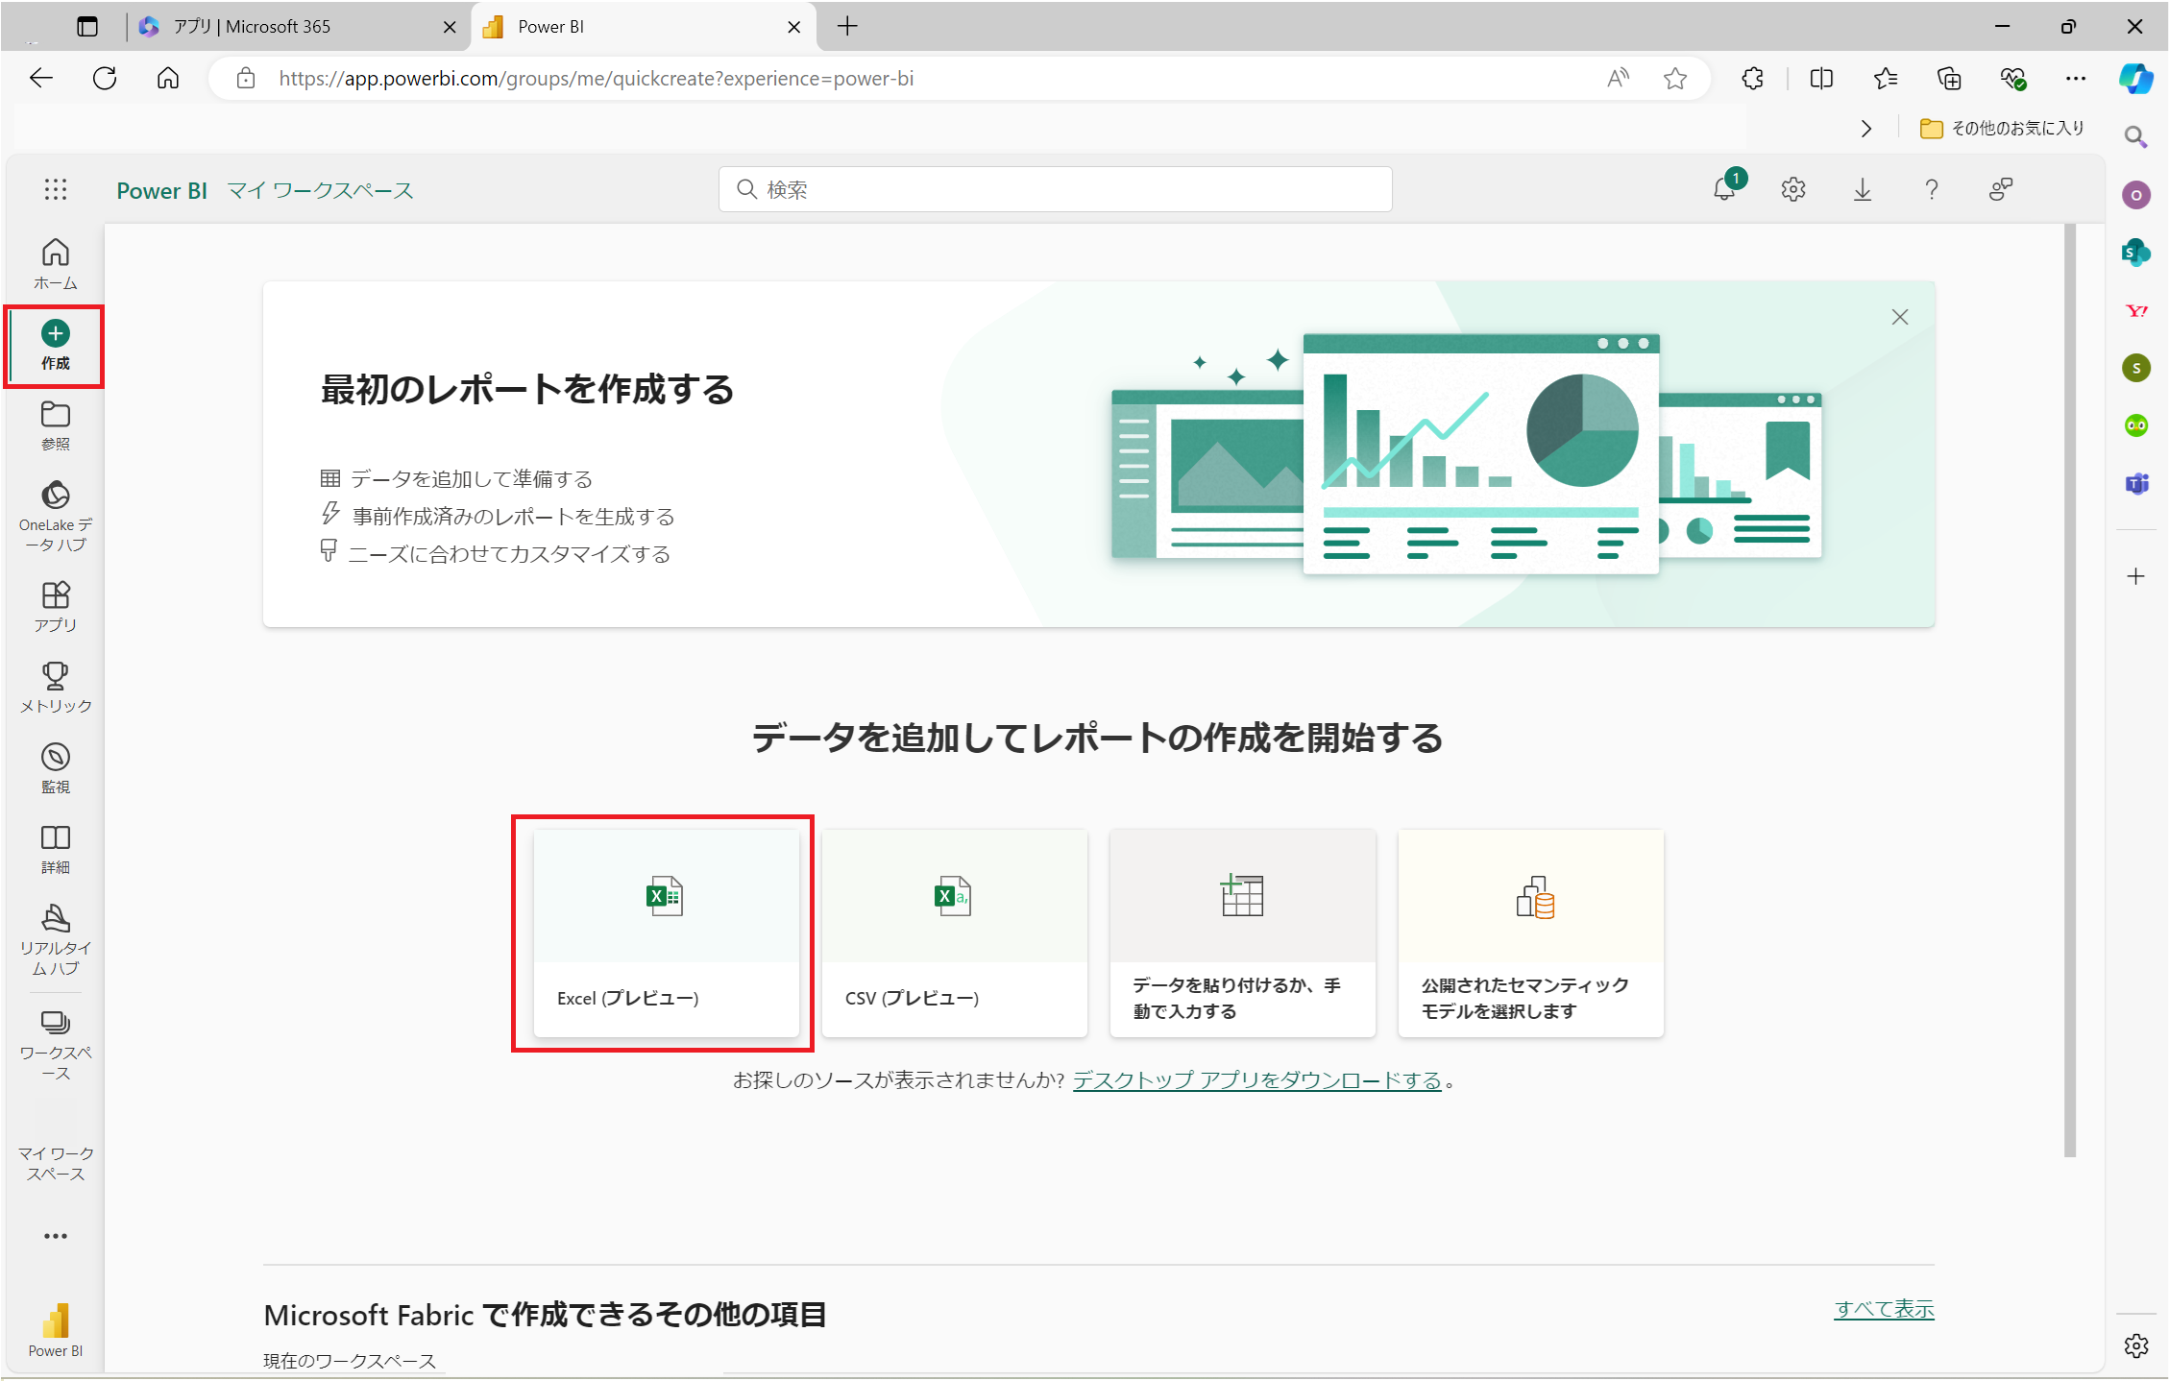Select the 作成 button in sidebar
This screenshot has width=2169, height=1381.
55,345
